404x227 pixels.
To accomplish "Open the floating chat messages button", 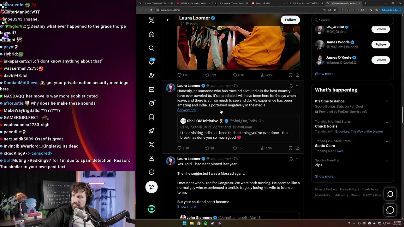I will (x=390, y=210).
